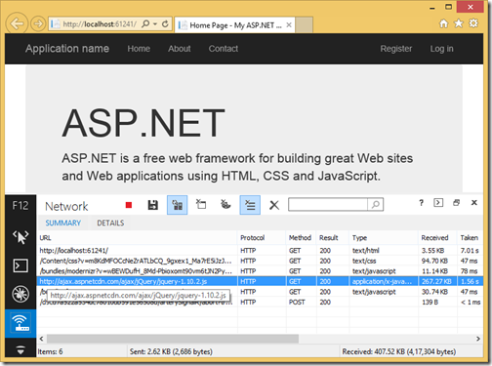Toggle the always refresh from server button
492x366 pixels.
tap(177, 205)
